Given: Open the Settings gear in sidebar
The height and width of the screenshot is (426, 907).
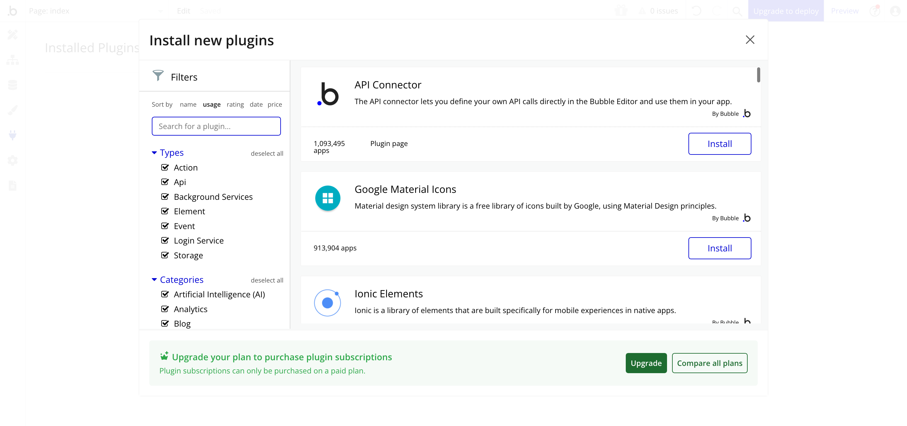Looking at the screenshot, I should tap(13, 160).
